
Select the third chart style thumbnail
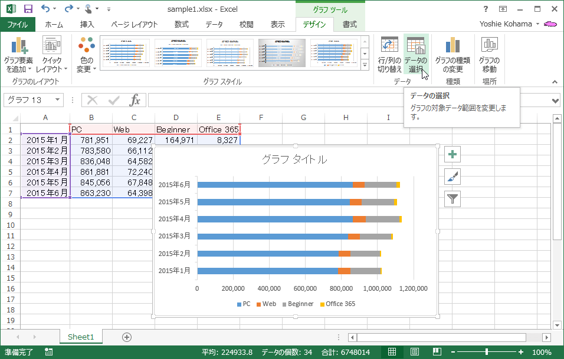tap(230, 53)
